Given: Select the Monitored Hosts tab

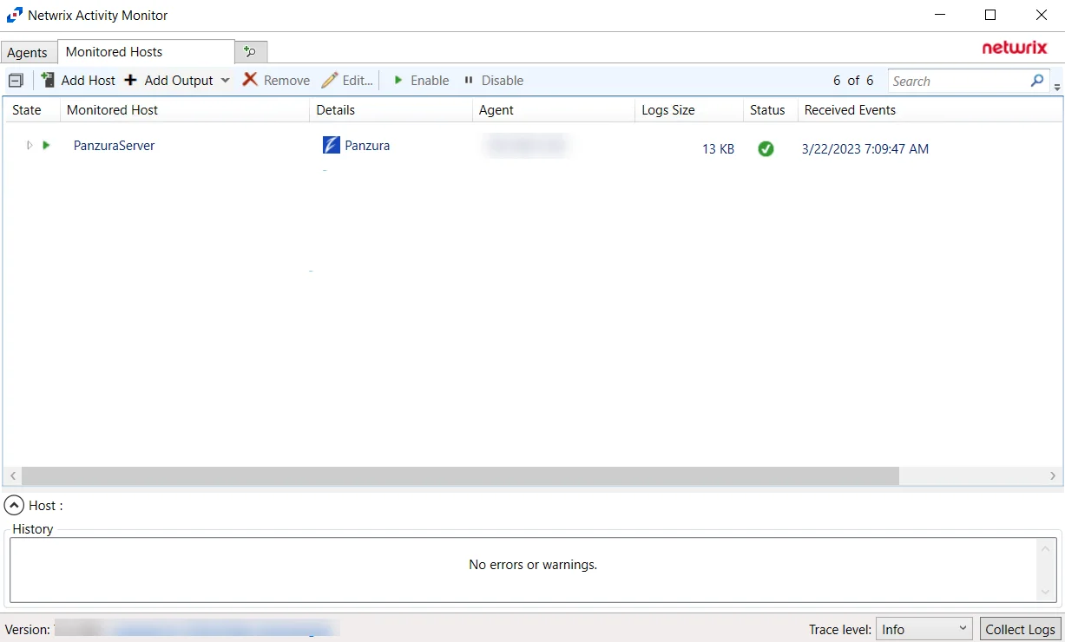Looking at the screenshot, I should 146,52.
